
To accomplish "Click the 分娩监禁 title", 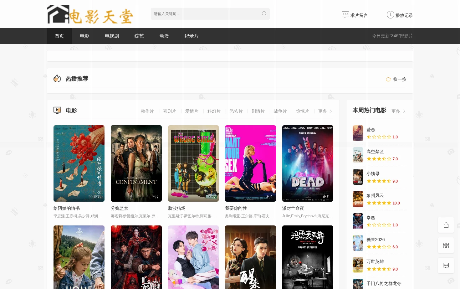I will [120, 208].
